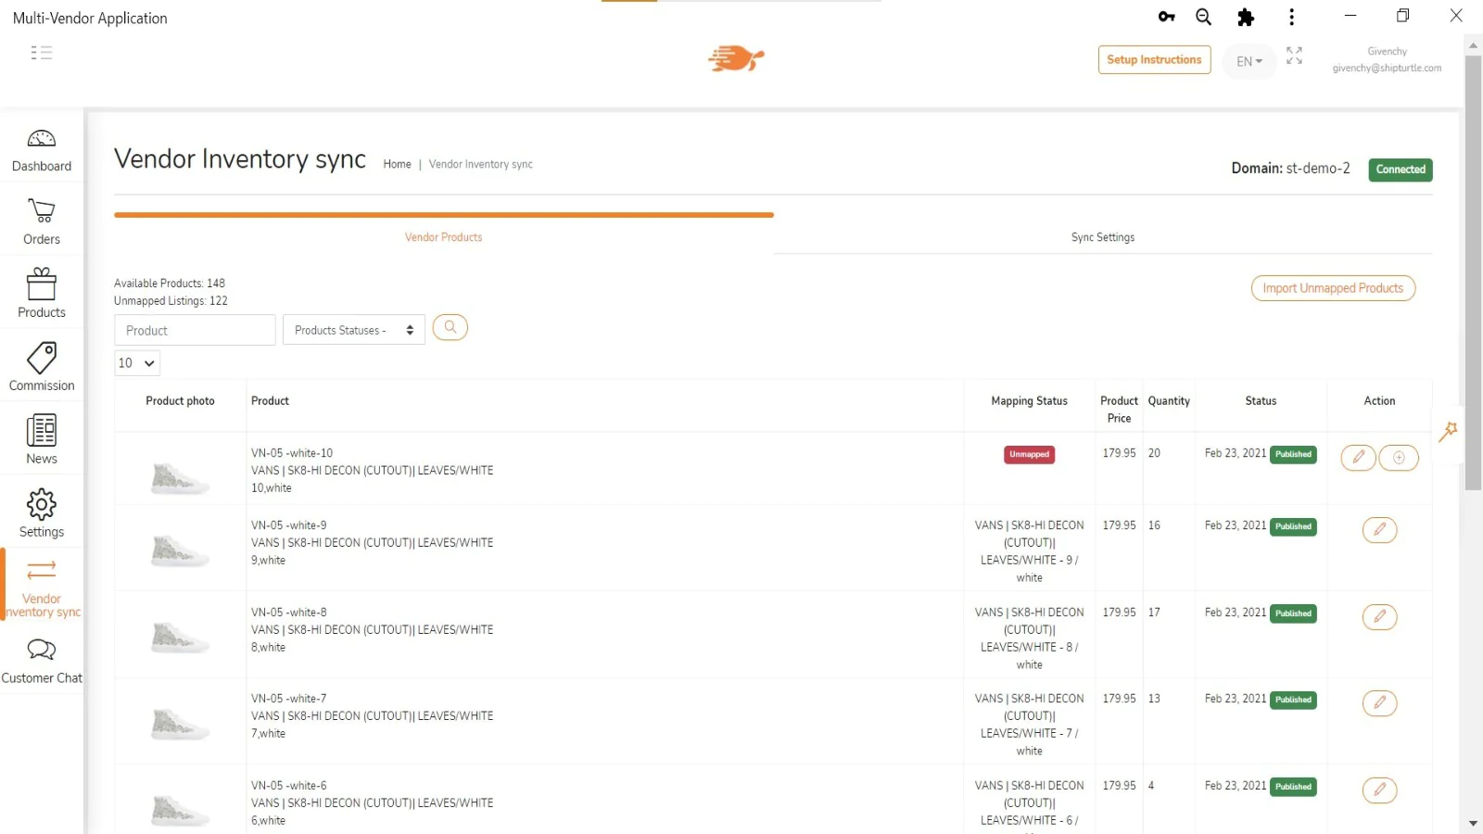Image resolution: width=1483 pixels, height=834 pixels.
Task: Open the Commission tag icon
Action: (42, 367)
